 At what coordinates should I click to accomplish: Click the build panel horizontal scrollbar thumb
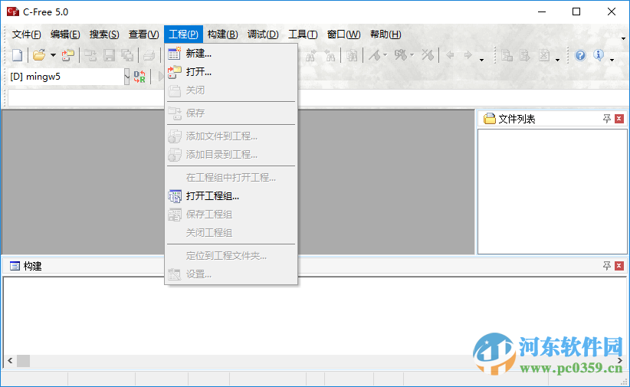pos(23,360)
